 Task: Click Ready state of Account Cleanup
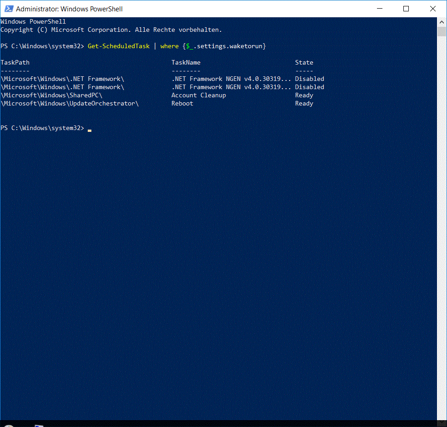pyautogui.click(x=304, y=95)
